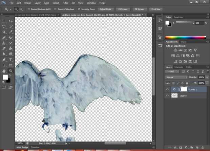Open the Adjustments panel flyout menu
This screenshot has width=210, height=151.
(x=207, y=42)
